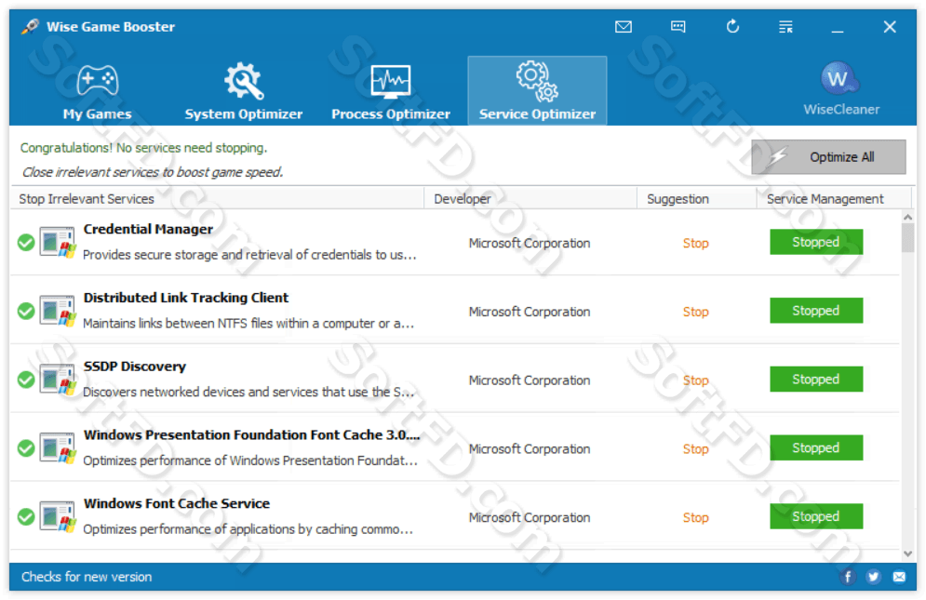Click Stop suggestion for Credential Manager
Image resolution: width=926 pixels, height=600 pixels.
tap(696, 244)
